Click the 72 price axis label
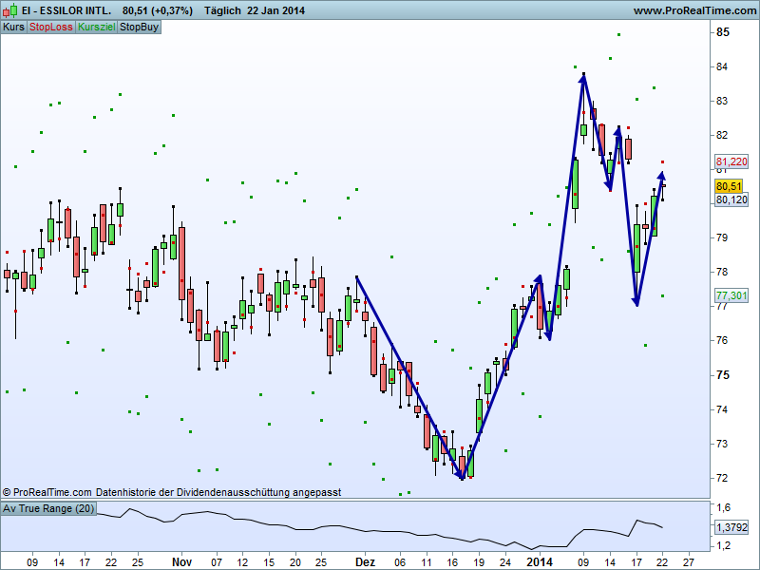Viewport: 760px width, 570px height. (x=722, y=478)
